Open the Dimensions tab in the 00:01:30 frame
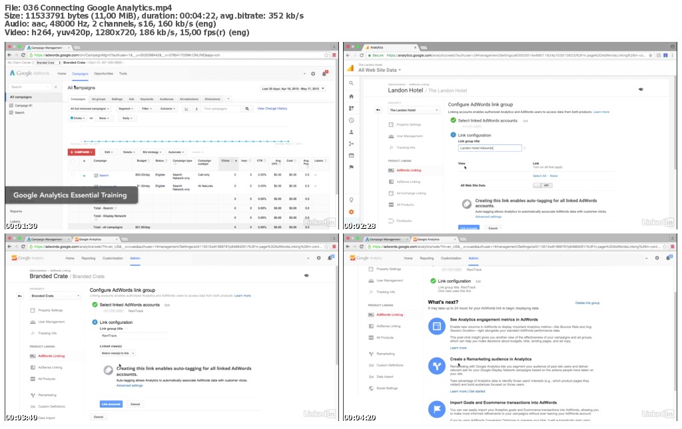Viewport: 682px width, 429px height. tap(212, 99)
